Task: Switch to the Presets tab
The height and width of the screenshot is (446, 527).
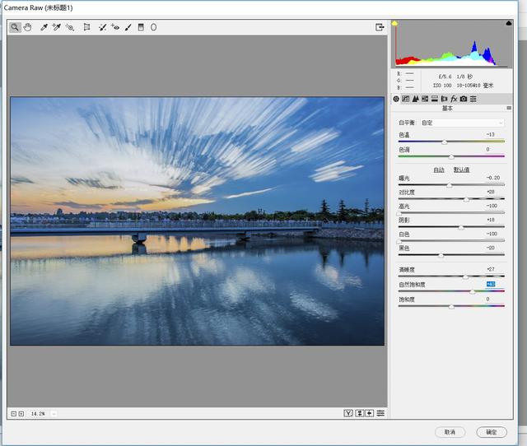Action: click(x=473, y=99)
